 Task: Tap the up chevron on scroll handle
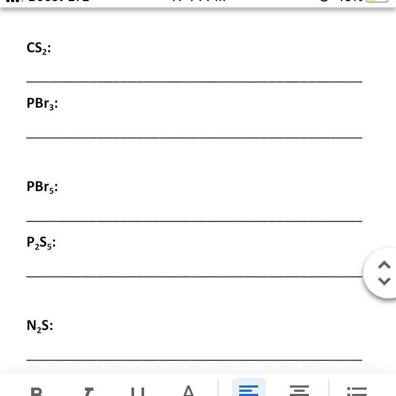coord(384,265)
